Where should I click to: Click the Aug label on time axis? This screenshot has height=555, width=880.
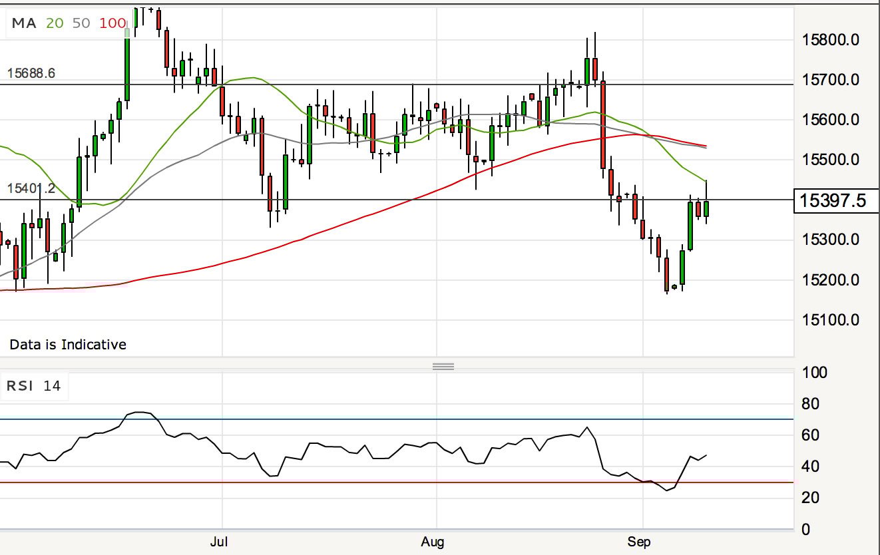[434, 541]
